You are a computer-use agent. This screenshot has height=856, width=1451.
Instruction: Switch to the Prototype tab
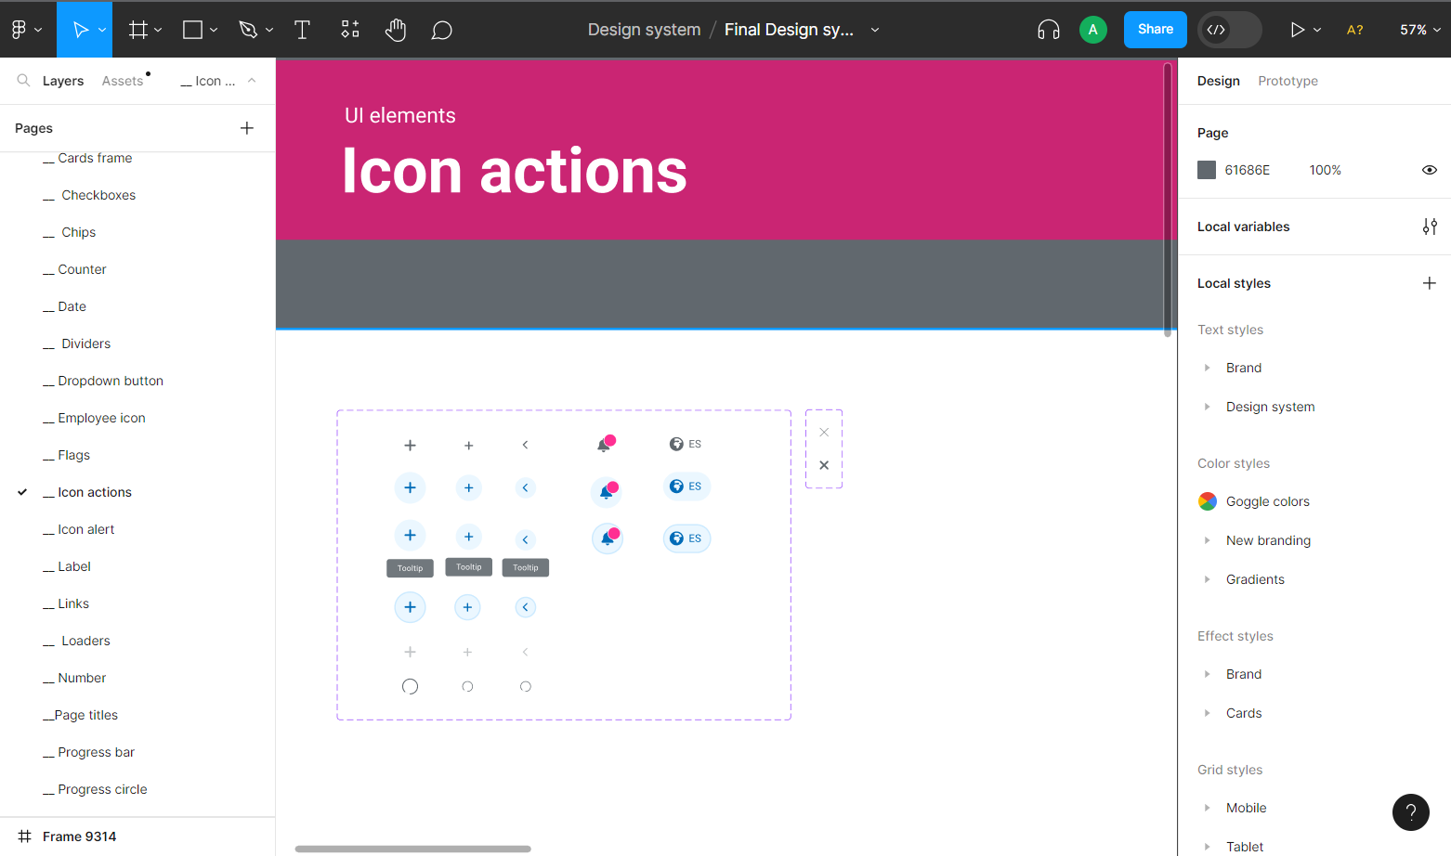click(1288, 81)
